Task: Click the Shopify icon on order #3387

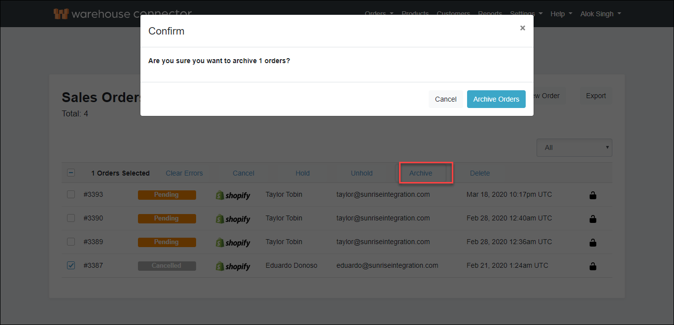Action: click(x=233, y=266)
